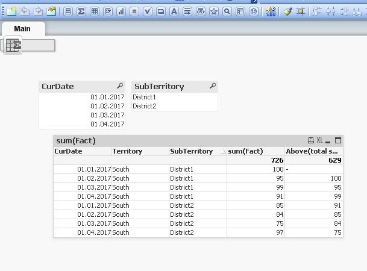This screenshot has width=367, height=271.
Task: Click the Create Custom Object smiley icon
Action: [x=254, y=11]
